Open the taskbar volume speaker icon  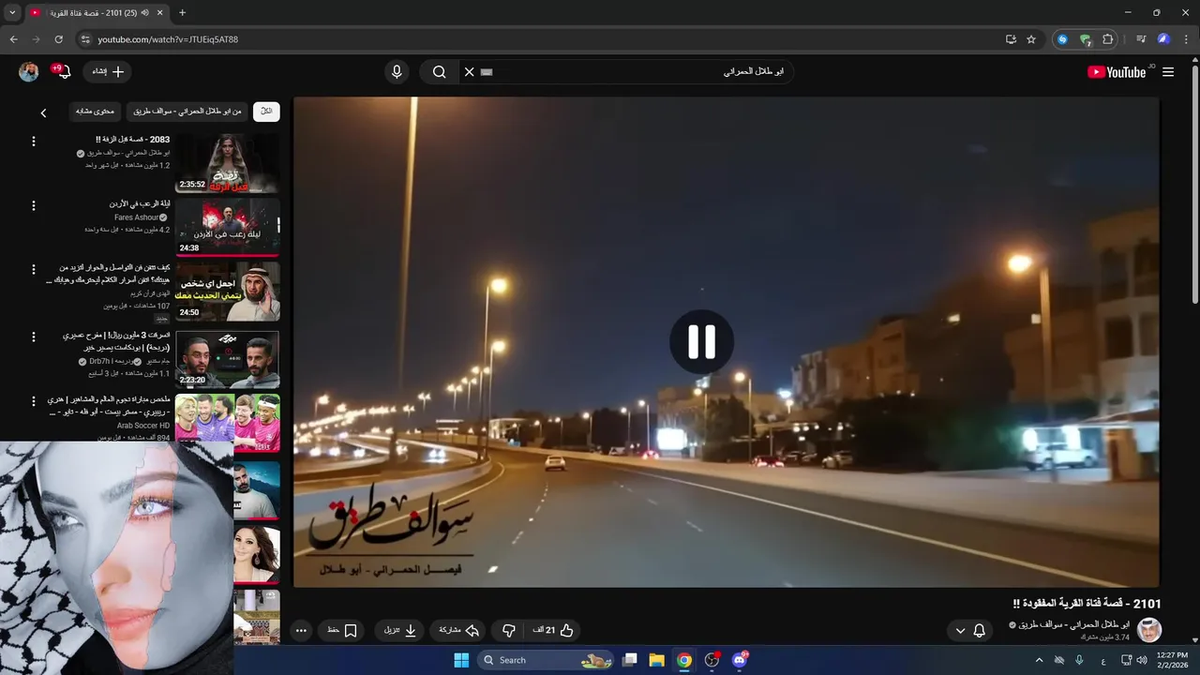pyautogui.click(x=1141, y=660)
